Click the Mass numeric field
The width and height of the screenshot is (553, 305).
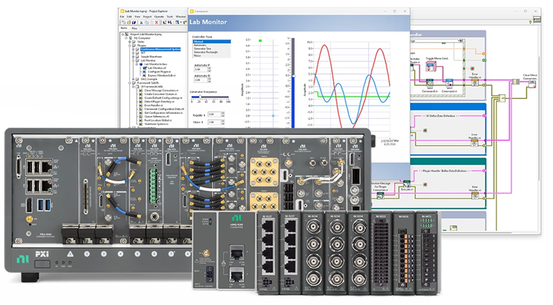214,122
